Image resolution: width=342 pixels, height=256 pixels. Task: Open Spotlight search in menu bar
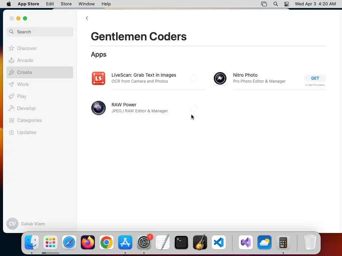(x=276, y=4)
